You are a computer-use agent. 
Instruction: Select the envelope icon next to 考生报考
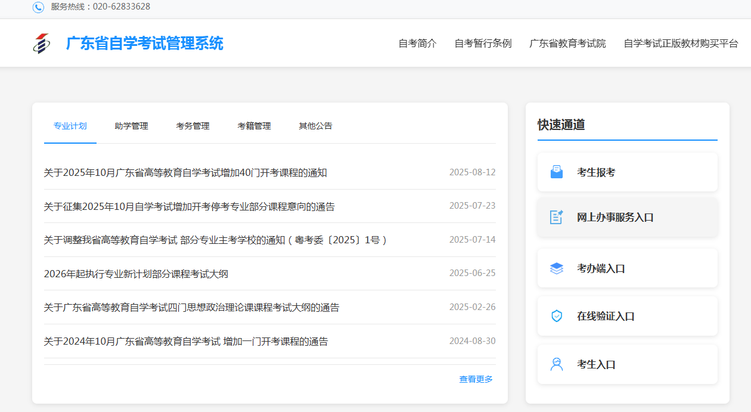(x=557, y=172)
